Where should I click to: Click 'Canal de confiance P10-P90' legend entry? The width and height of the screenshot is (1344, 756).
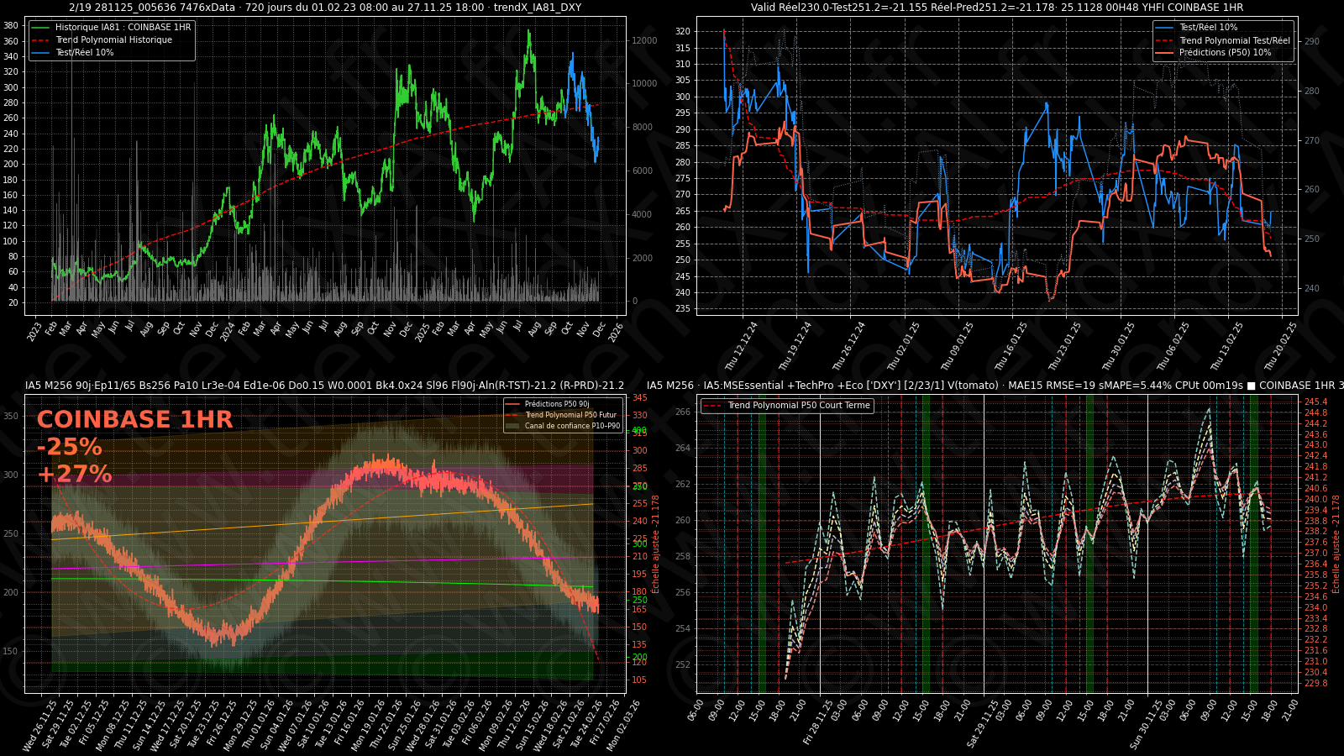tap(572, 426)
